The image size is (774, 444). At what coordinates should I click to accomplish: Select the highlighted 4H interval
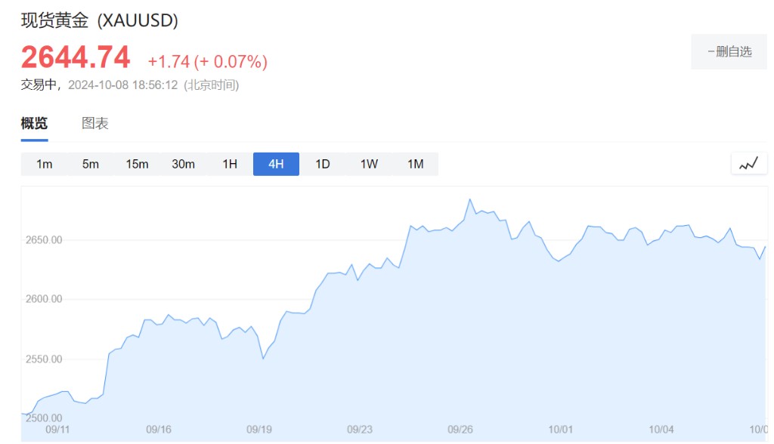click(x=276, y=164)
